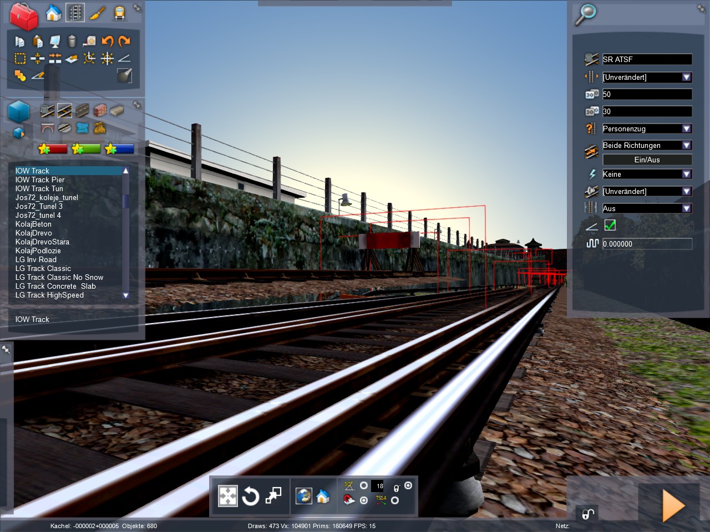The width and height of the screenshot is (710, 532).
Task: Select the grey stone block mode icon
Action: point(117,111)
